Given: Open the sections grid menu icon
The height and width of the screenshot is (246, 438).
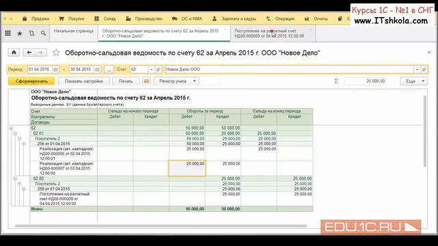Looking at the screenshot, I should pyautogui.click(x=8, y=33).
